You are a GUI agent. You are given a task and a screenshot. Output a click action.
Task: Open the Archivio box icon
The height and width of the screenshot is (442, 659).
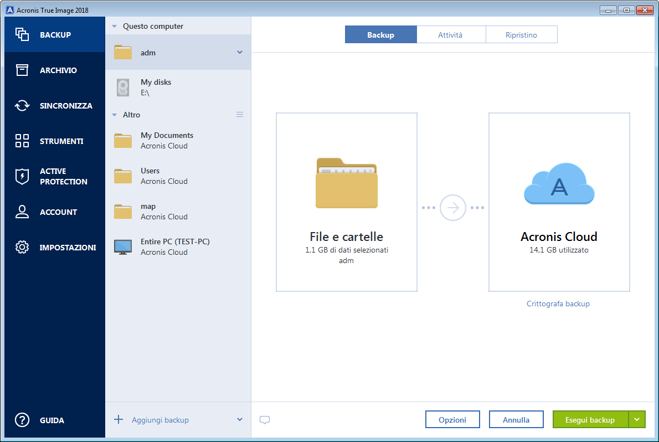[x=22, y=70]
